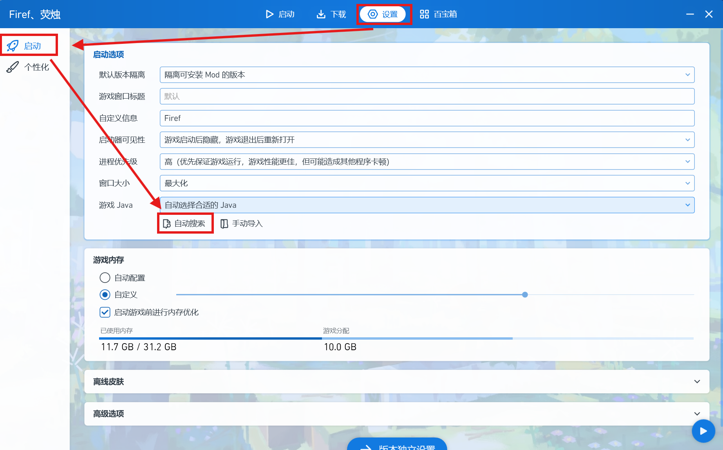723x450 pixels.
Task: Click the download arrow icon in top bar
Action: pos(321,14)
